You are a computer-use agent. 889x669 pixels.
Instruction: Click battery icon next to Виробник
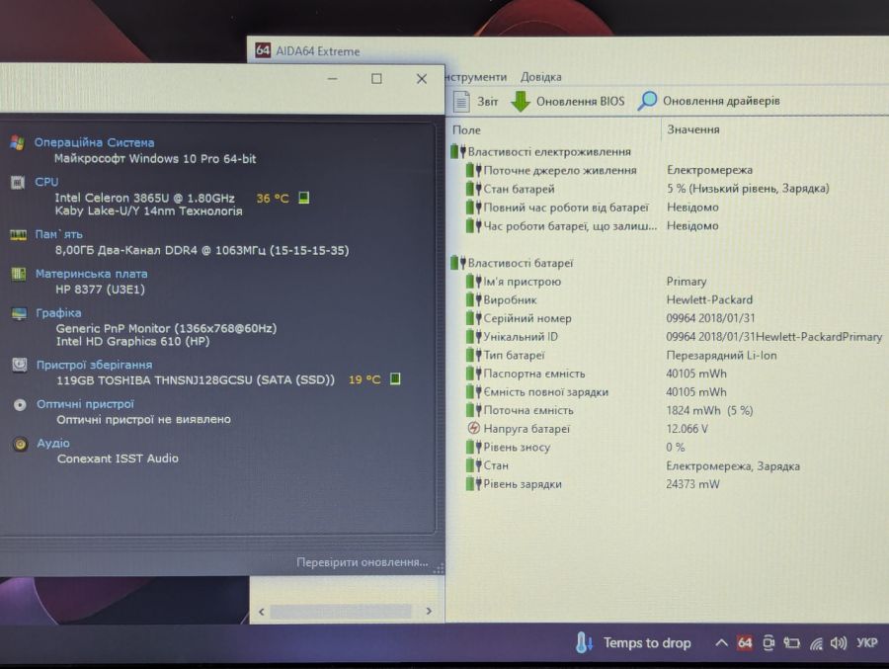click(x=473, y=299)
